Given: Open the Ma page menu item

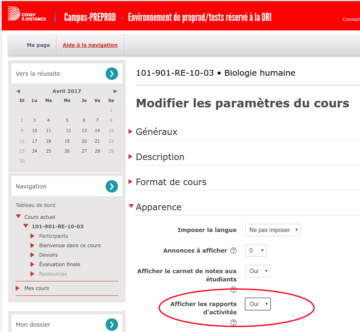Looking at the screenshot, I should coord(38,45).
